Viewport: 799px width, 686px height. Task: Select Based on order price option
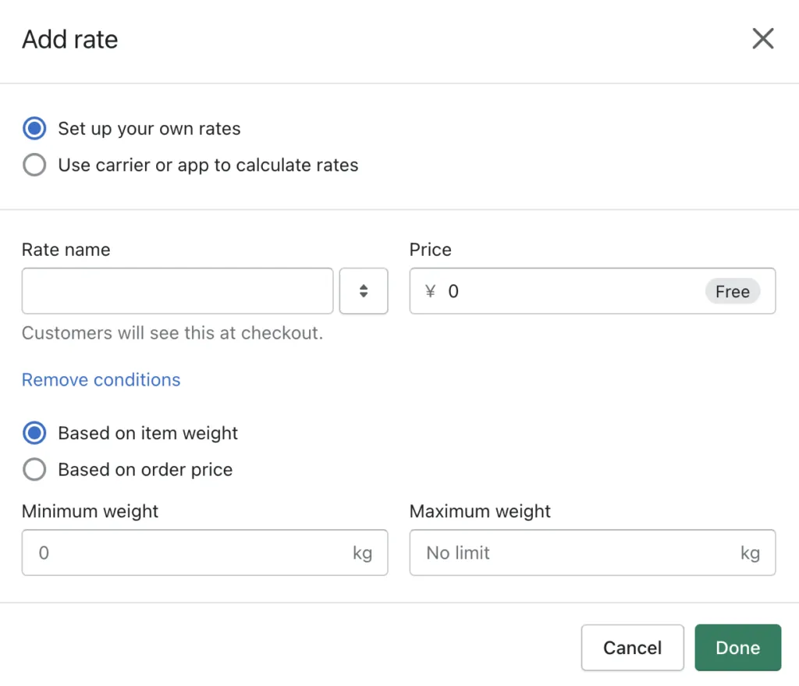[x=34, y=470]
